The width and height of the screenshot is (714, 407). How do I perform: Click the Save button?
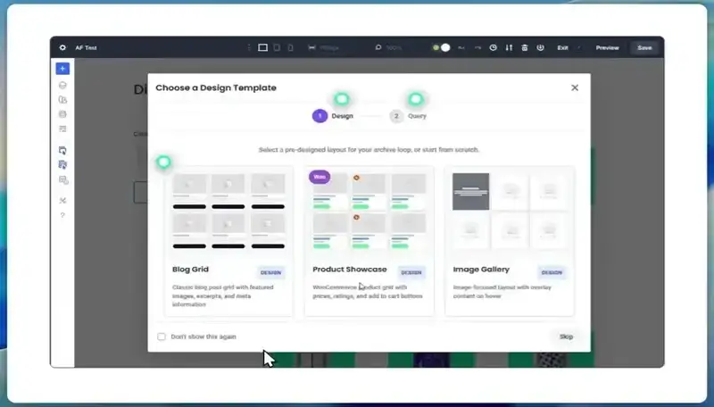(x=644, y=47)
